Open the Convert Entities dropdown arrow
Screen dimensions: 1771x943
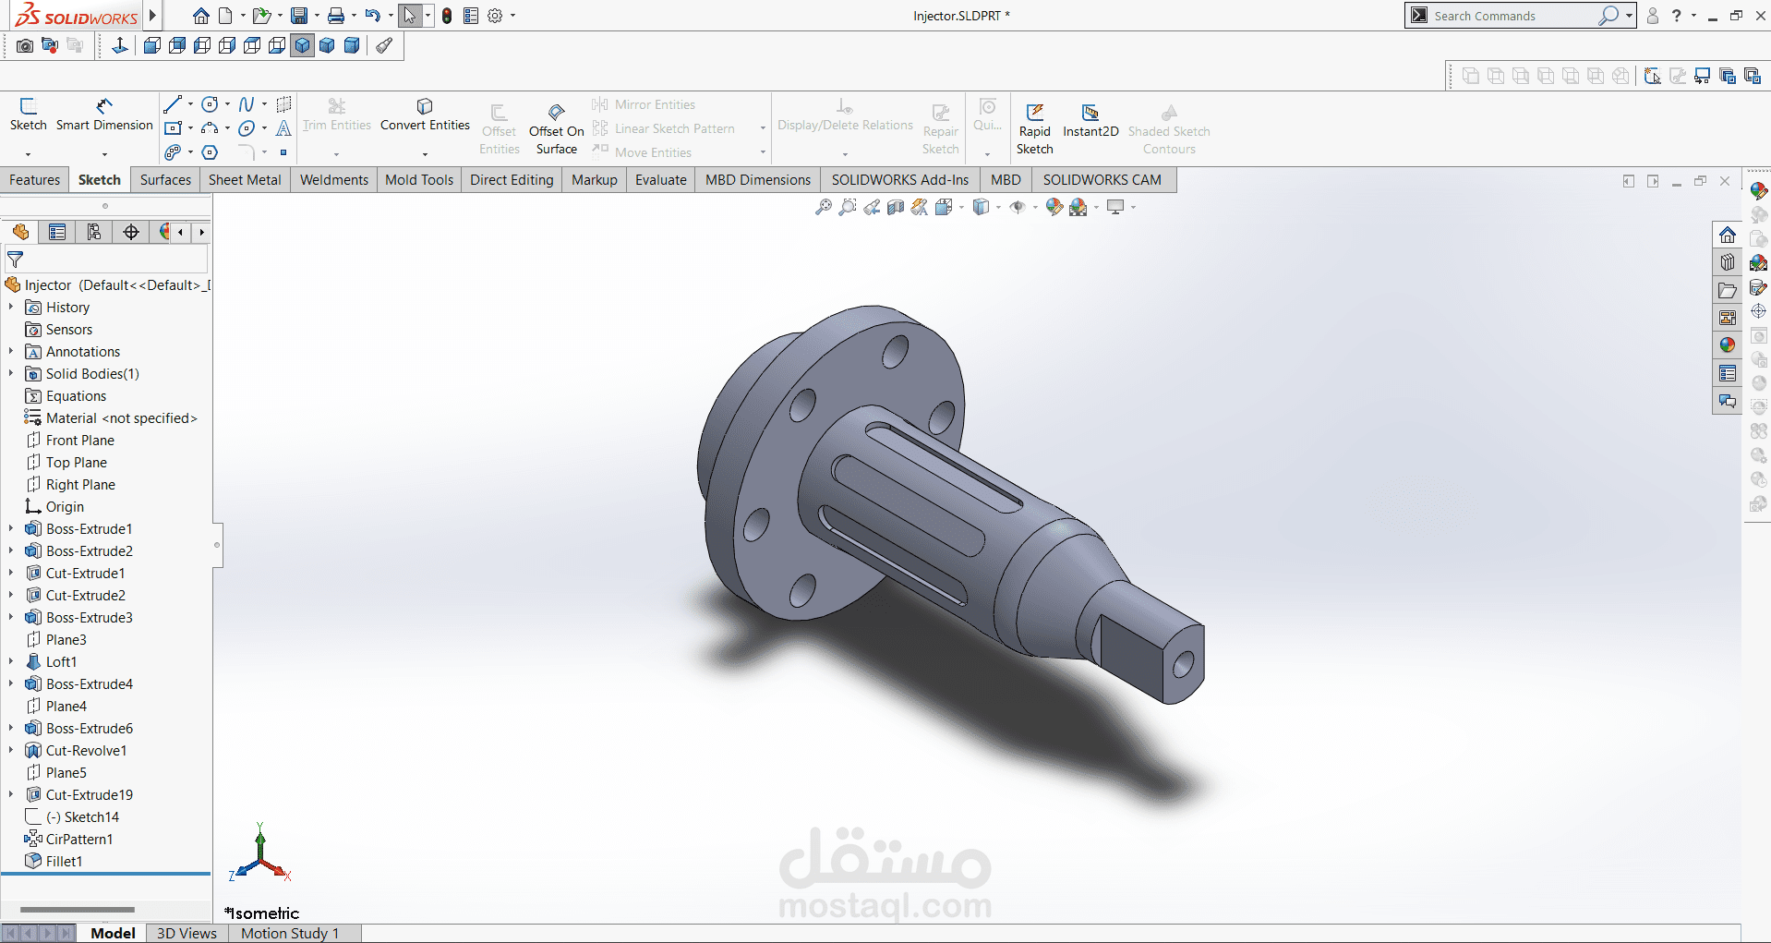pos(425,154)
